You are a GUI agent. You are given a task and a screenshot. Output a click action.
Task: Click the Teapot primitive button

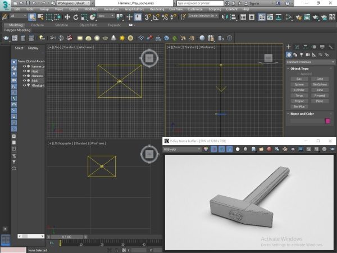click(299, 101)
